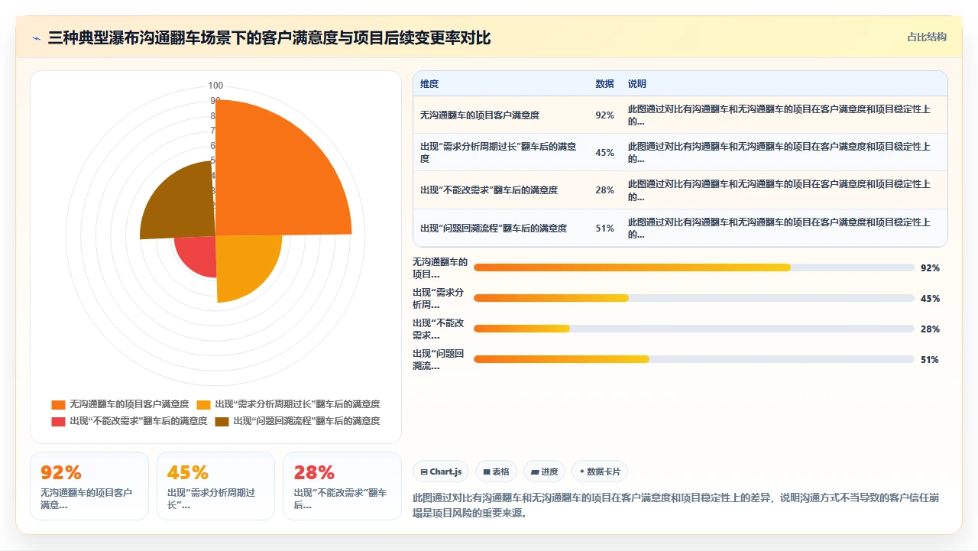Viewport: 978px width, 551px height.
Task: Click the 28% progress bar
Action: pos(694,329)
